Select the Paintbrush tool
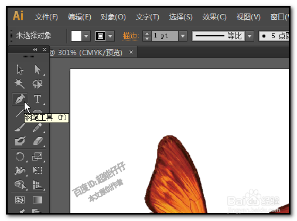The image size is (297, 221). coord(20,127)
